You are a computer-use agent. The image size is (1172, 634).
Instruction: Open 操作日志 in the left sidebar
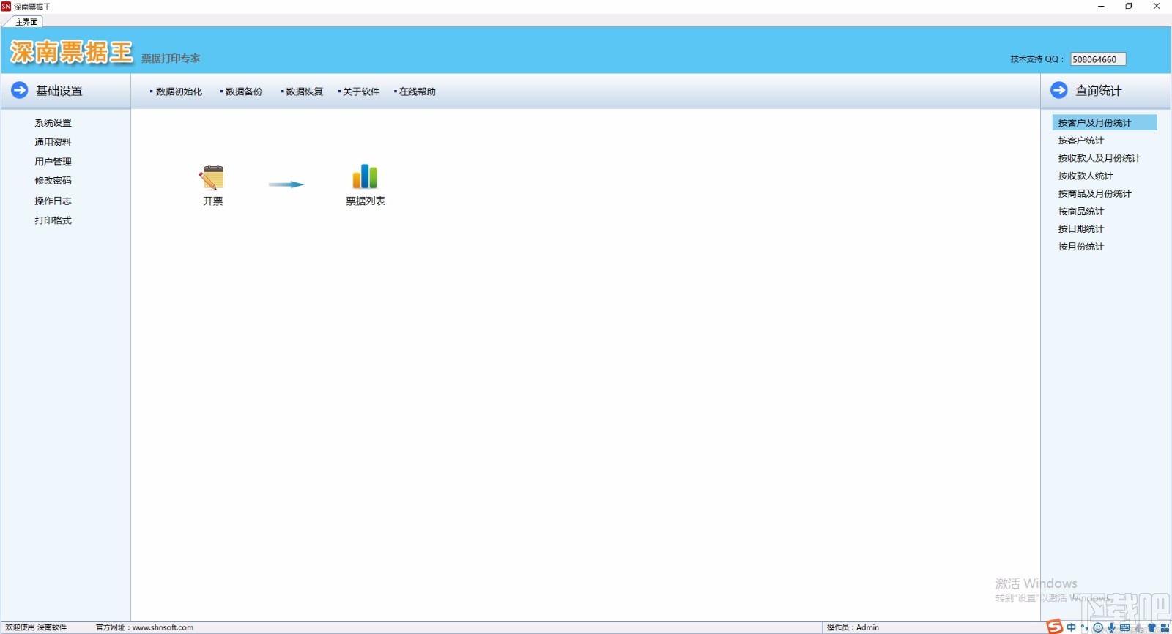pyautogui.click(x=53, y=201)
